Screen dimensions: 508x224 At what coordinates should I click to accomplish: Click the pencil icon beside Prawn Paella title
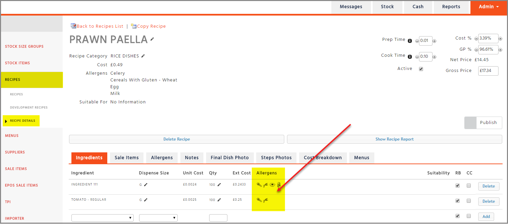[152, 39]
